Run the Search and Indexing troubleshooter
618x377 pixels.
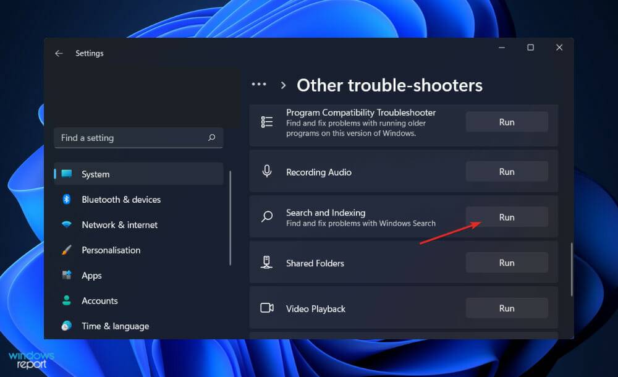(507, 217)
